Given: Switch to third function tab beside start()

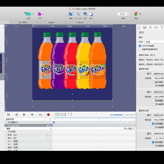Looking at the screenshot, I should pos(80,22).
